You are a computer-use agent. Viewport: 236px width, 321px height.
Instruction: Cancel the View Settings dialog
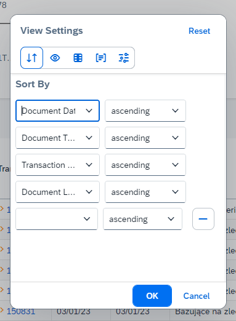click(x=197, y=296)
